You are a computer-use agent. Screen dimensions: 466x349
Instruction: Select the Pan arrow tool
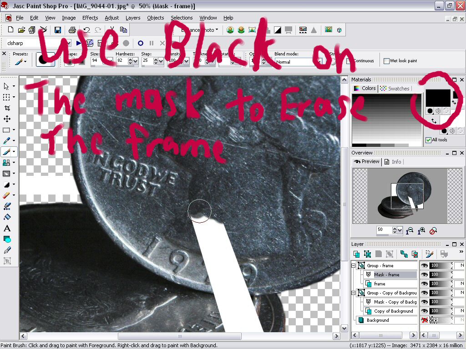(6, 86)
